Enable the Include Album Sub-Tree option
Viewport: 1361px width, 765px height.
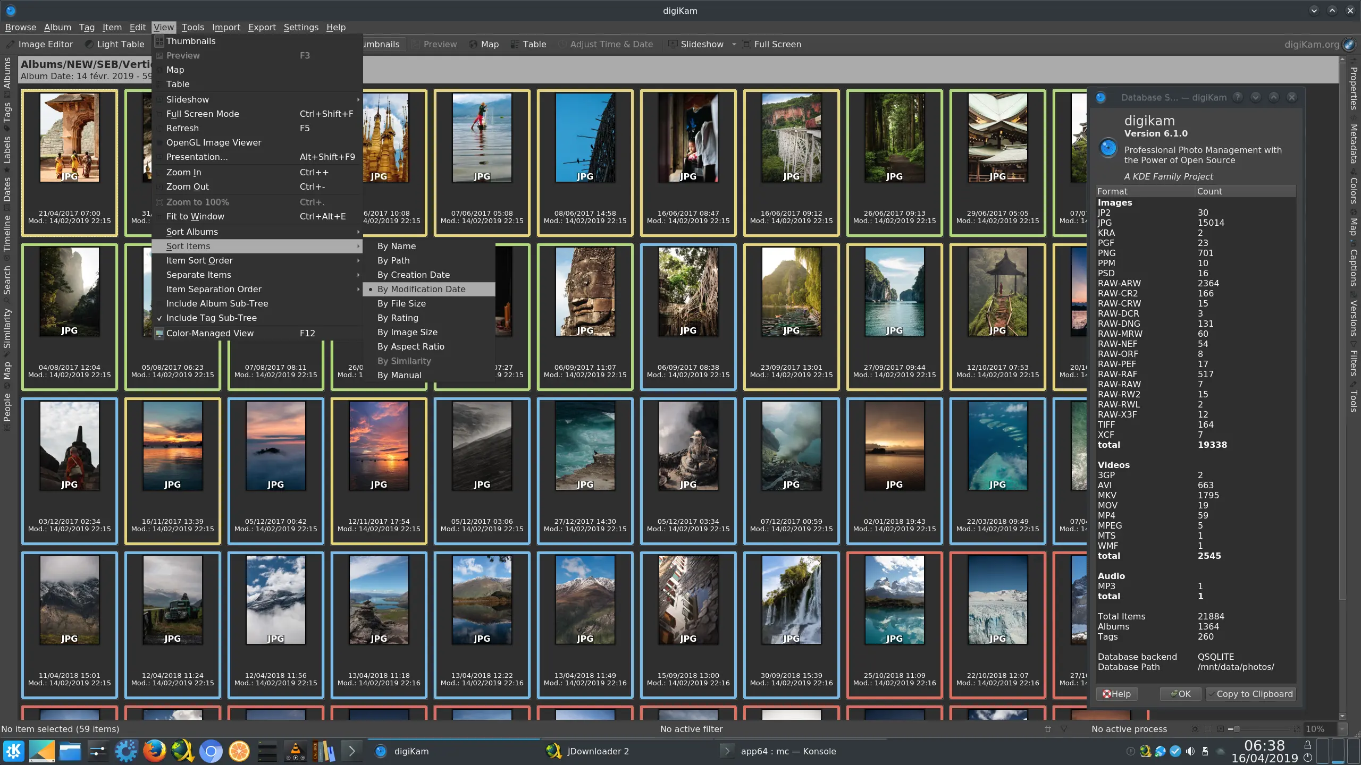click(217, 303)
